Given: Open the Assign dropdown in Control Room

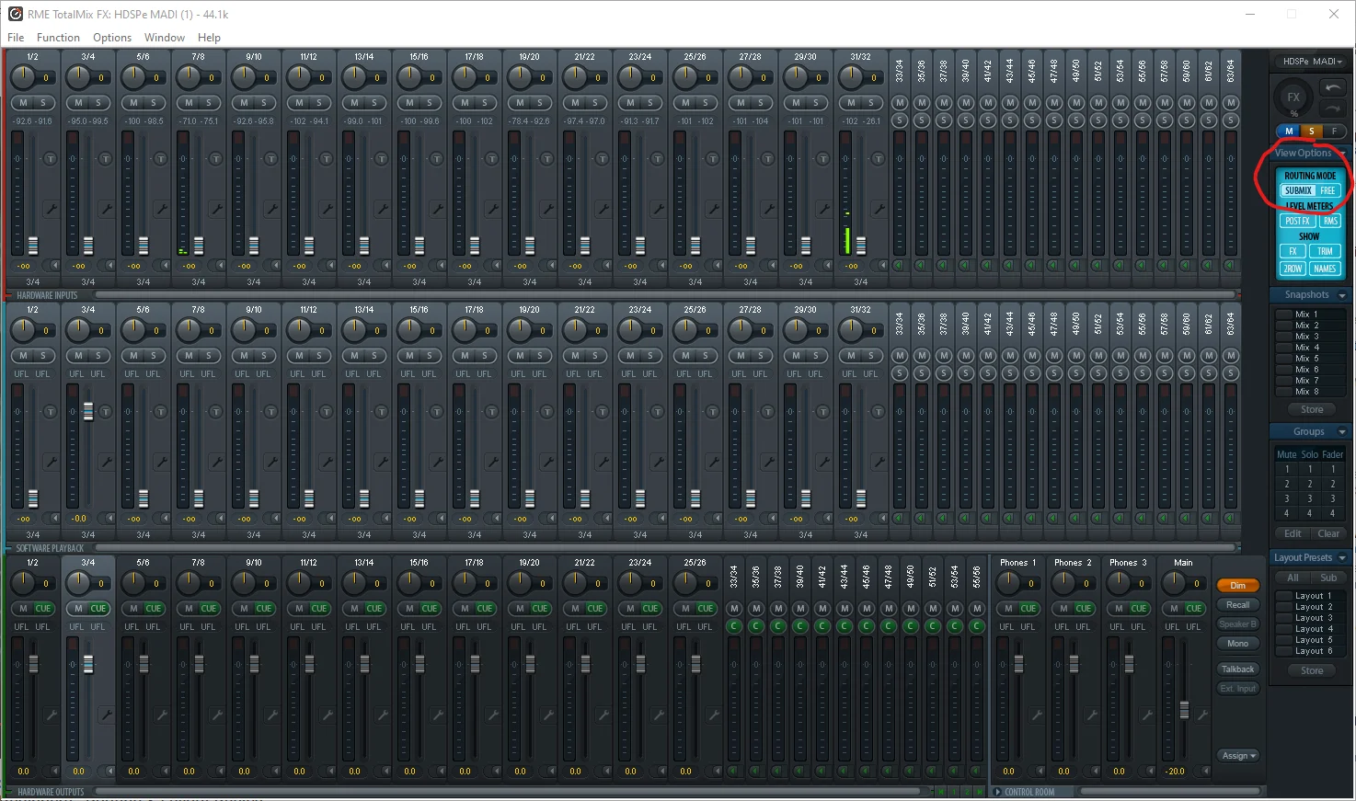Looking at the screenshot, I should [x=1238, y=756].
